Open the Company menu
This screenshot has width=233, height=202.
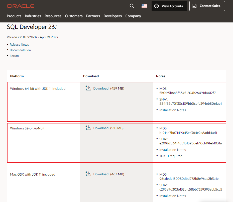click(133, 16)
